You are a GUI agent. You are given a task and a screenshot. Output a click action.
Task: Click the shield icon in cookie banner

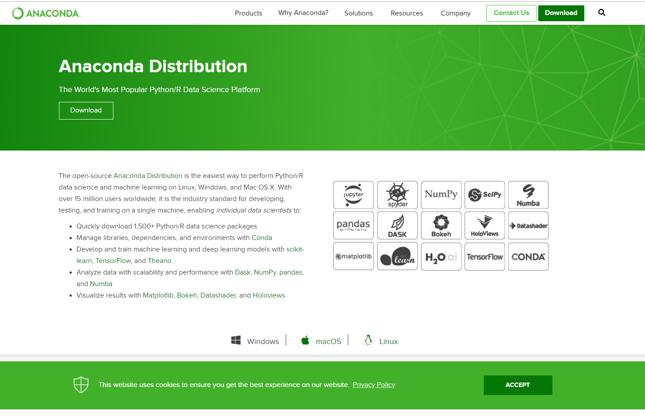point(81,385)
